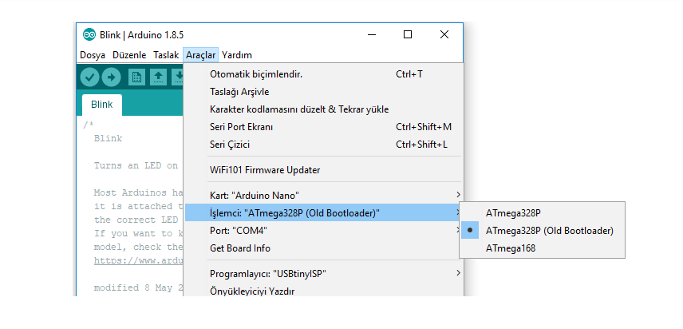Open the Dosya menu

93,55
